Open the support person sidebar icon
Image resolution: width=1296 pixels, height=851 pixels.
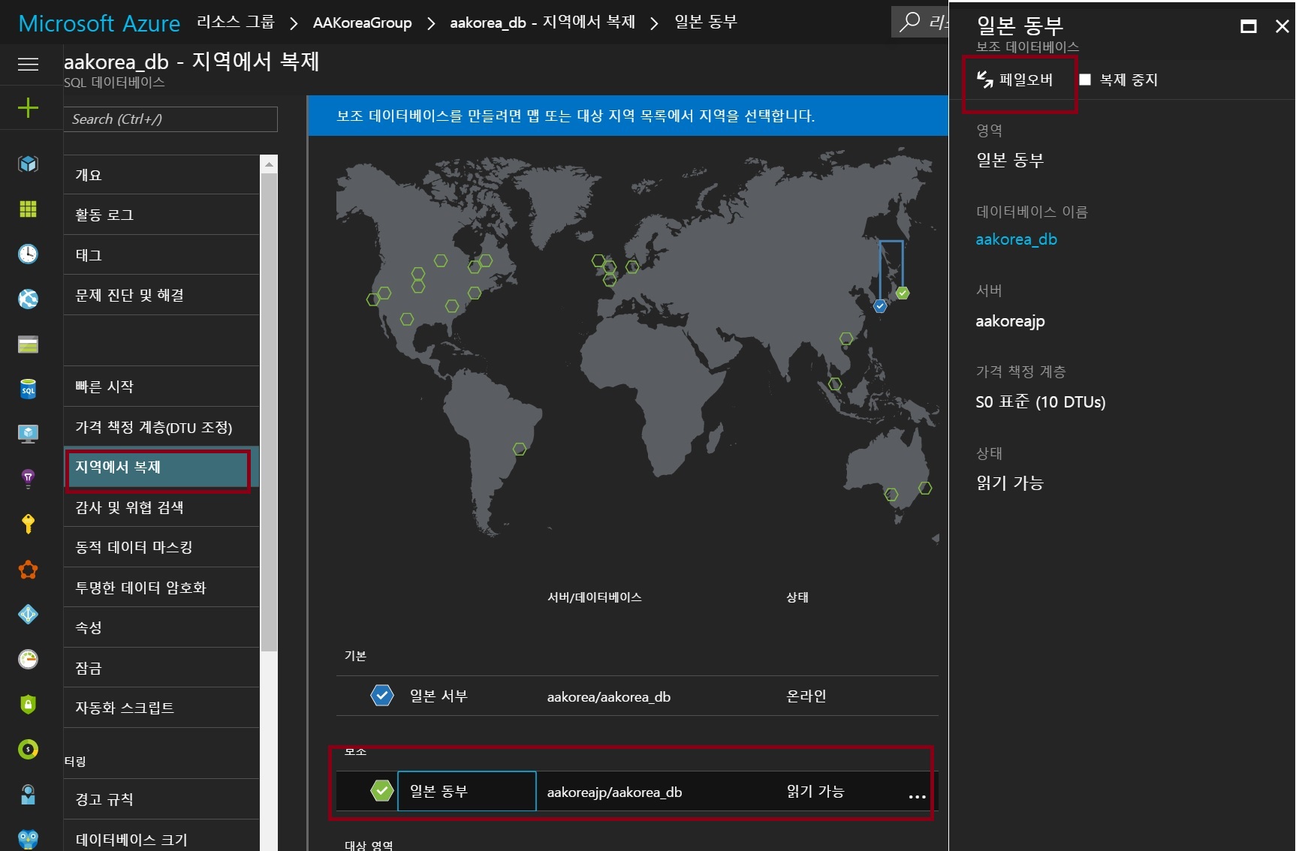pyautogui.click(x=28, y=794)
